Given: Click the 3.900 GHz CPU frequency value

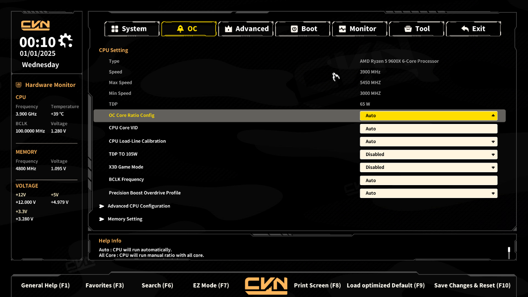Looking at the screenshot, I should coord(26,114).
